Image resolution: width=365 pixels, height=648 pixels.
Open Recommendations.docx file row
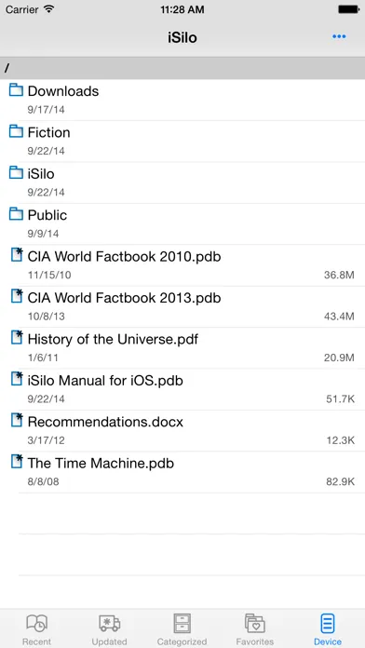[182, 431]
